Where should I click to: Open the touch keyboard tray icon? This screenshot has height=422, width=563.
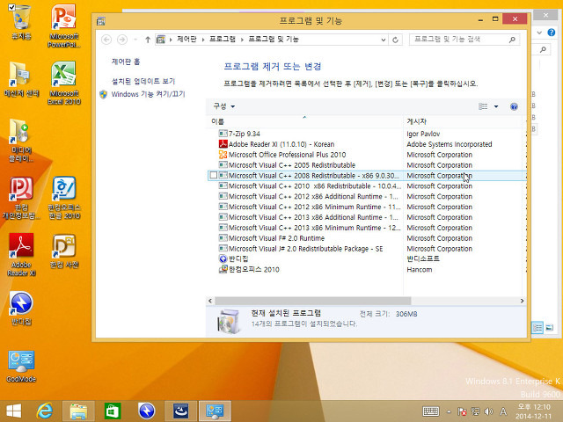point(430,411)
